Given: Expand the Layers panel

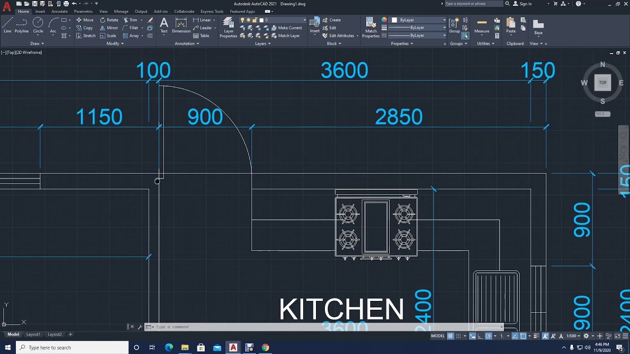Looking at the screenshot, I should [263, 43].
